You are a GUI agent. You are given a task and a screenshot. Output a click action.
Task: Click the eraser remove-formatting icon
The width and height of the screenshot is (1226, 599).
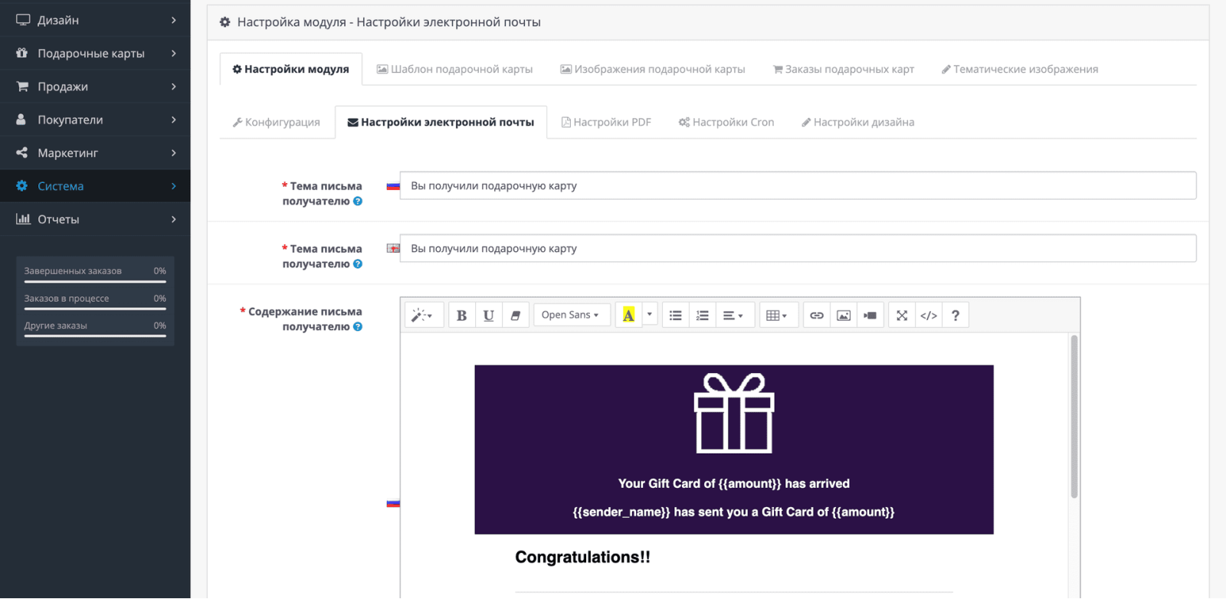(515, 316)
